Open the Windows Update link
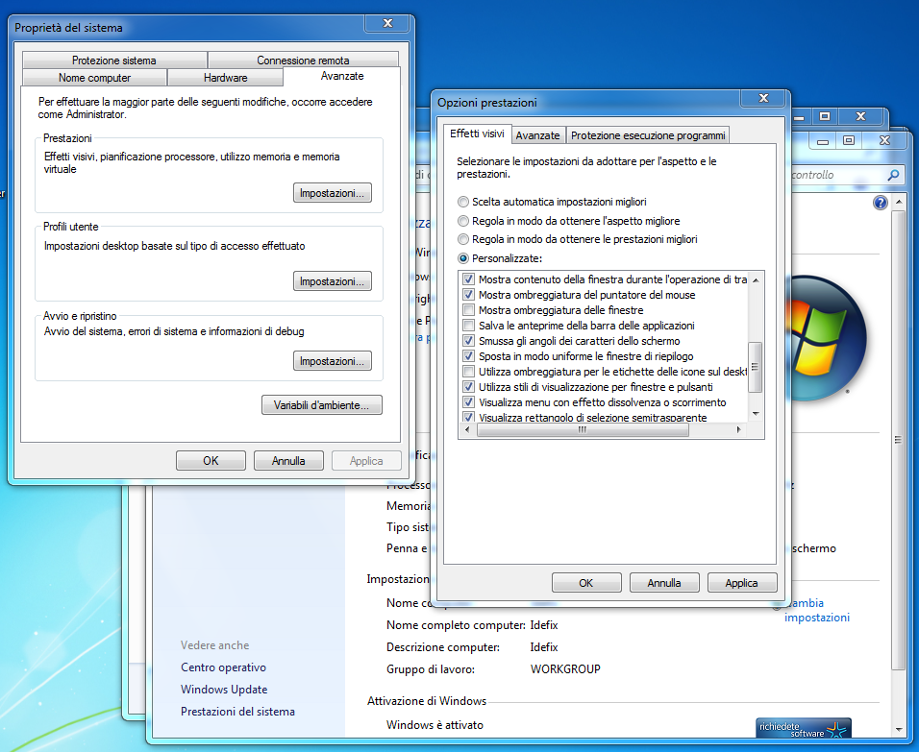This screenshot has width=919, height=752. pyautogui.click(x=224, y=690)
